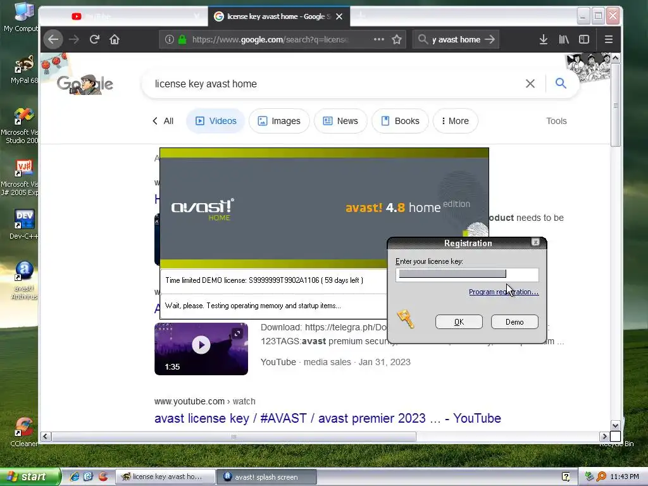648x486 pixels.
Task: Click the Microsoft Visual J# 2005 desktop icon
Action: [x=21, y=178]
